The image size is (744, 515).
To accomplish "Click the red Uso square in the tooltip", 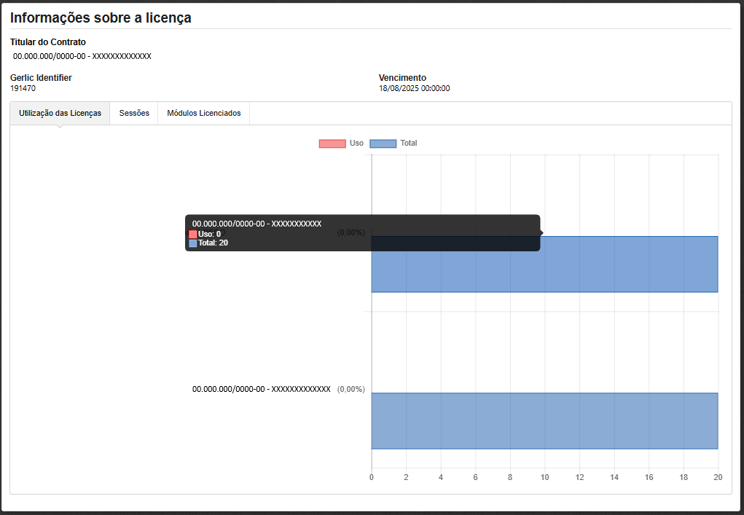I will coord(193,234).
